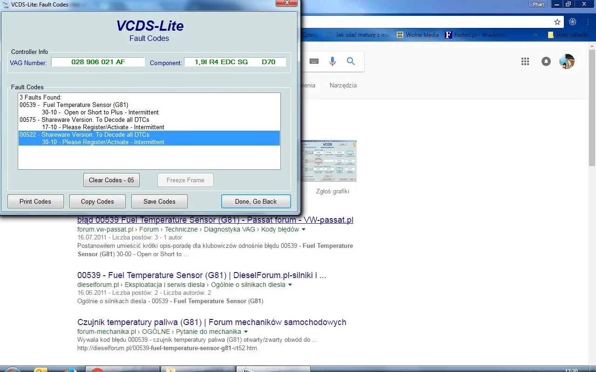Open the DieselForum.pl 00539 search result
Viewport: 596px width, 372px height.
[202, 275]
